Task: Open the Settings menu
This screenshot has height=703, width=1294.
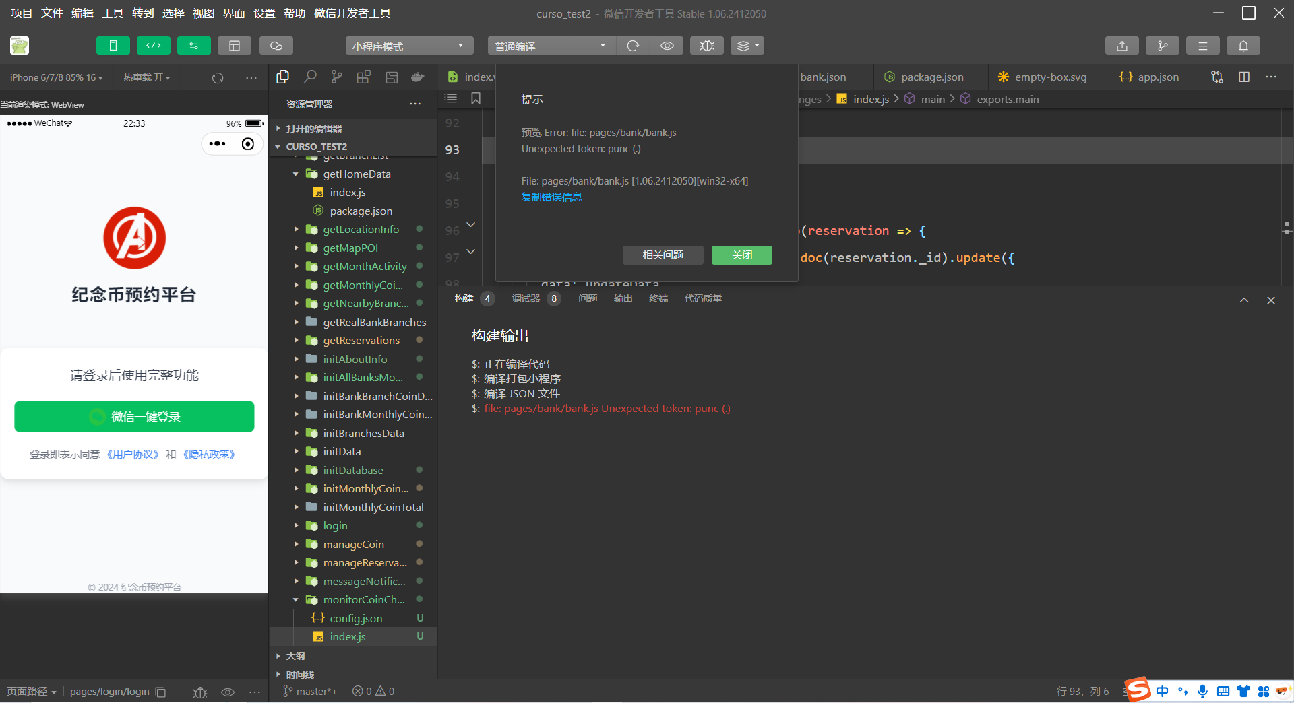Action: click(x=264, y=13)
